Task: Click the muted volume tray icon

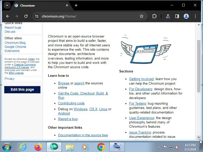Action: [177, 147]
